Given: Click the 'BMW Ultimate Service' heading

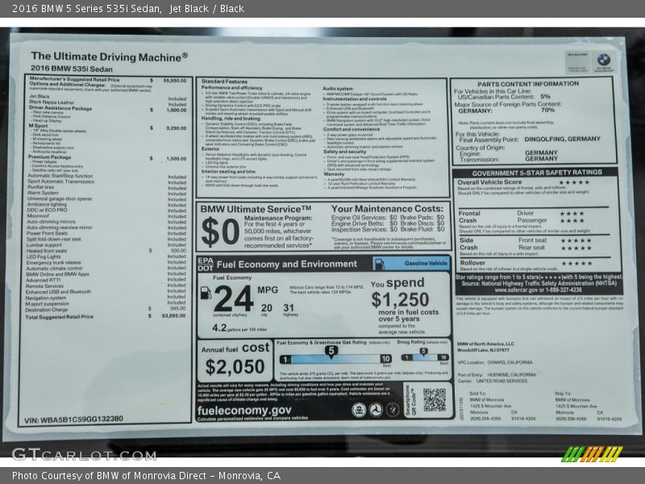Looking at the screenshot, I should tap(256, 209).
